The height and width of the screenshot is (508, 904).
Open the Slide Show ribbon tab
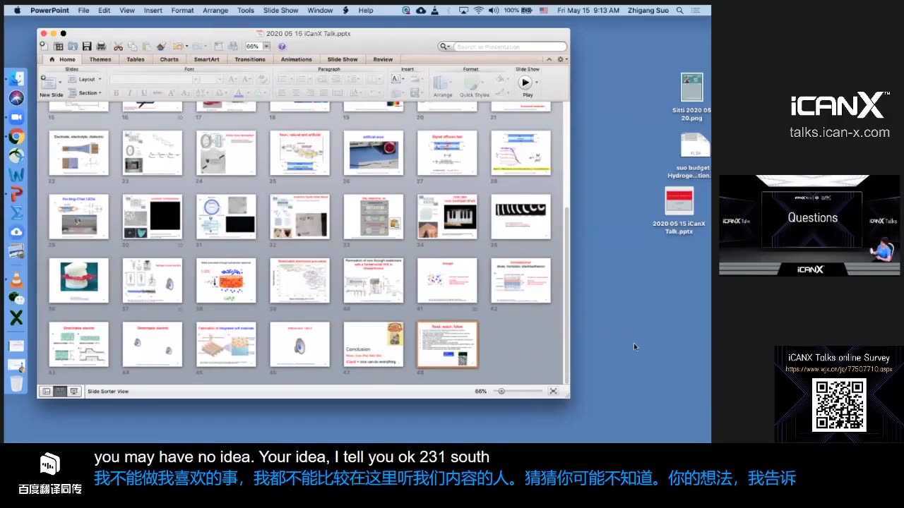(343, 59)
